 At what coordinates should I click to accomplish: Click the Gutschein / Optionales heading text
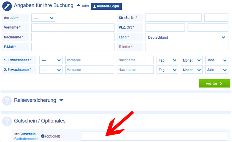pos(40,121)
